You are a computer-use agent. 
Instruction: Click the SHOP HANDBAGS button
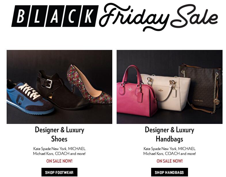[x=169, y=172]
